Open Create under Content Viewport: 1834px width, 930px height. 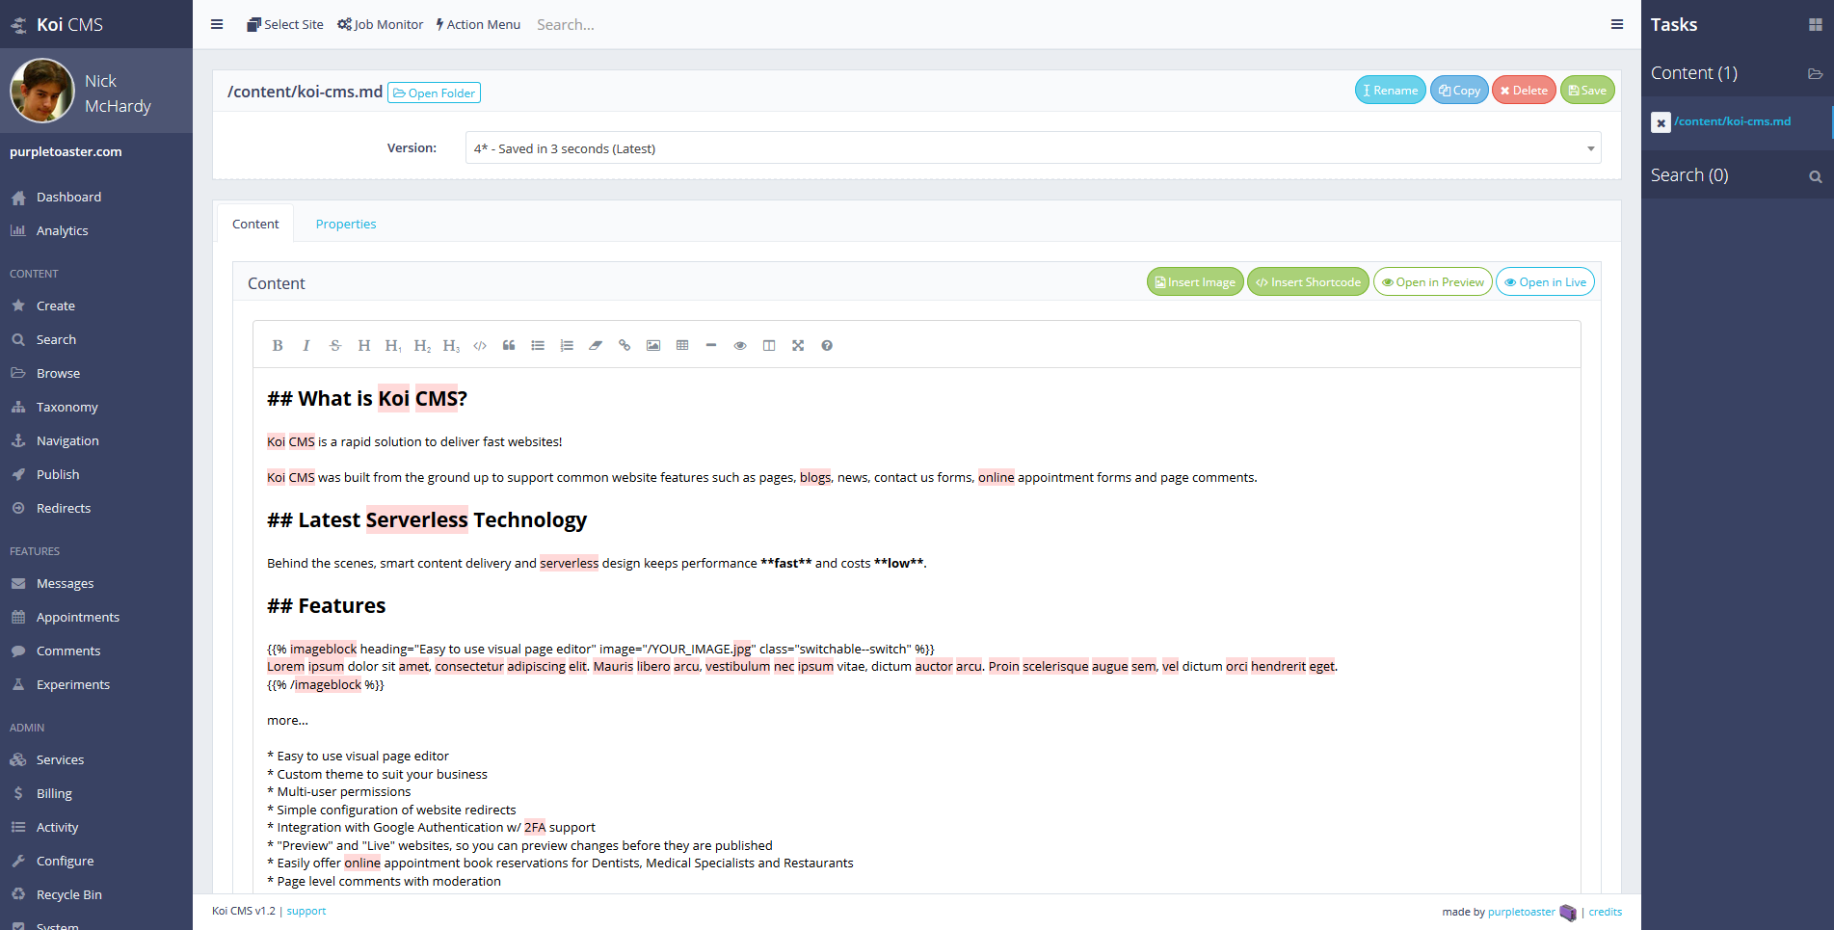point(55,306)
